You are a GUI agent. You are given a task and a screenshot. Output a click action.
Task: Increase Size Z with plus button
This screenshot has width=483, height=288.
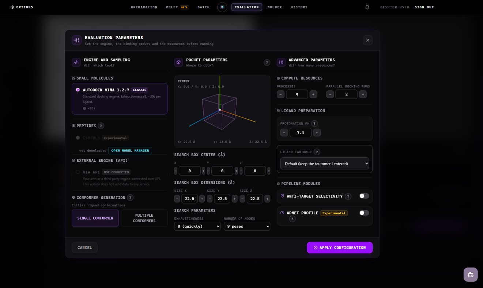point(267,199)
